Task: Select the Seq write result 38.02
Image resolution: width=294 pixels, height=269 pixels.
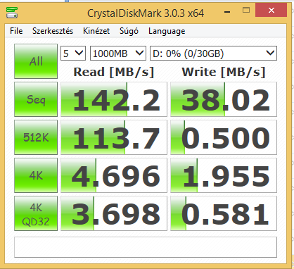Action: [224, 99]
